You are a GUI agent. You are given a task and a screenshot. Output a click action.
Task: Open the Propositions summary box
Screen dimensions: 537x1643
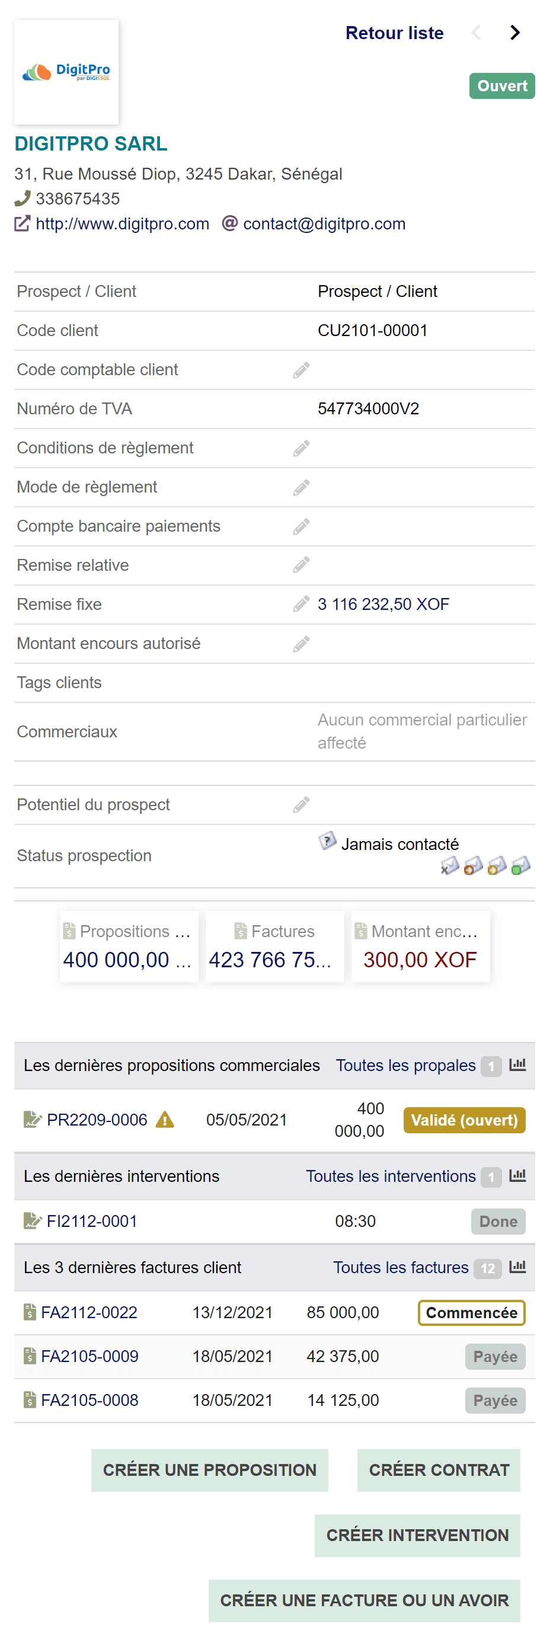pos(128,947)
